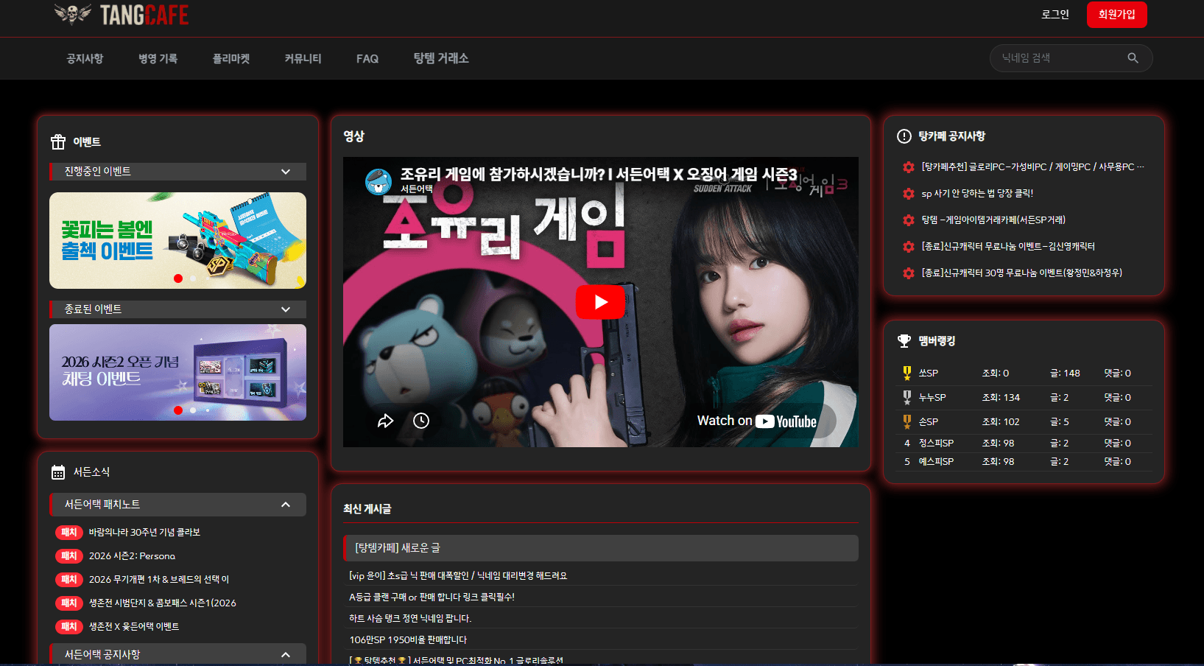Viewport: 1204px width, 666px height.
Task: Click the watch later clock icon
Action: [x=421, y=421]
